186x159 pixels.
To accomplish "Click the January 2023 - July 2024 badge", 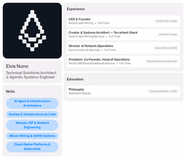I will pyautogui.click(x=166, y=48).
